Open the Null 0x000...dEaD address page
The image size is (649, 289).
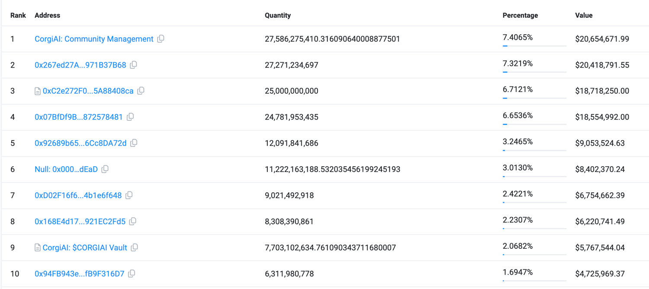[x=66, y=169]
